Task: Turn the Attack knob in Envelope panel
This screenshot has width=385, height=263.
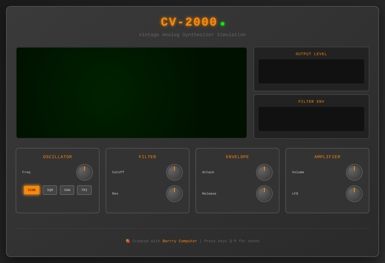Action: click(264, 172)
